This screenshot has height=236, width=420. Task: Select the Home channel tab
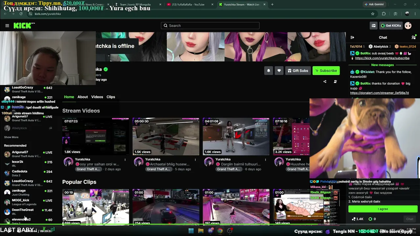click(69, 97)
